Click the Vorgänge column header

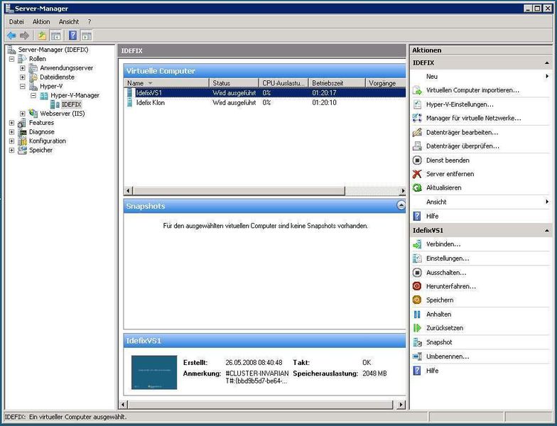pyautogui.click(x=385, y=83)
